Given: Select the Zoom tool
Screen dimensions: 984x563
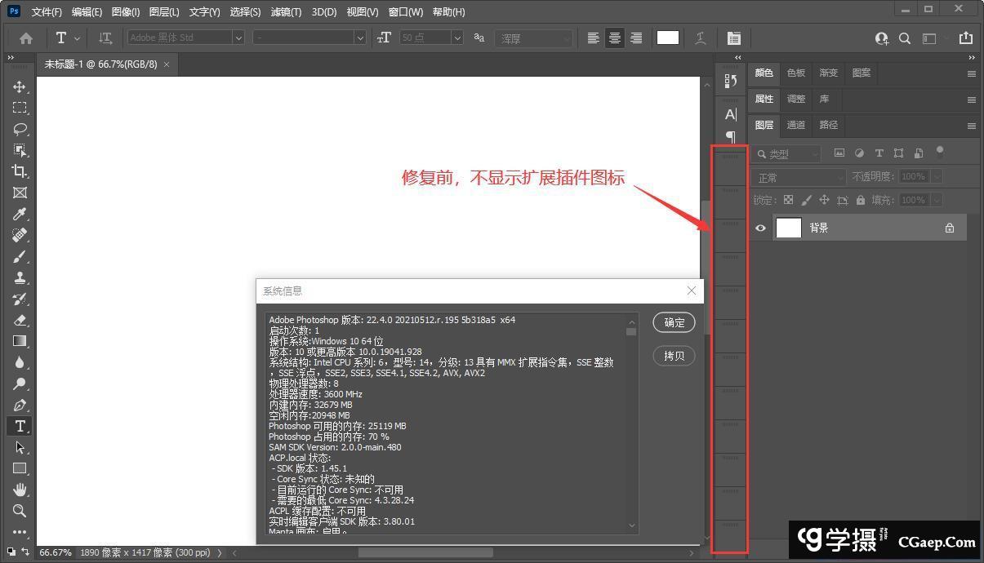Looking at the screenshot, I should (x=20, y=510).
